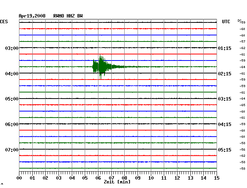Select the DC value -65
This screenshot has width=247, height=188.
242,105
